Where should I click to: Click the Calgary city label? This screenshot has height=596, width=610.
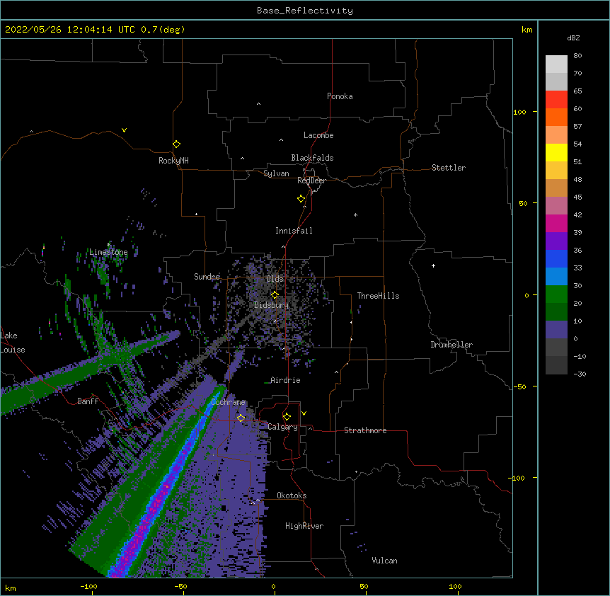tap(282, 427)
